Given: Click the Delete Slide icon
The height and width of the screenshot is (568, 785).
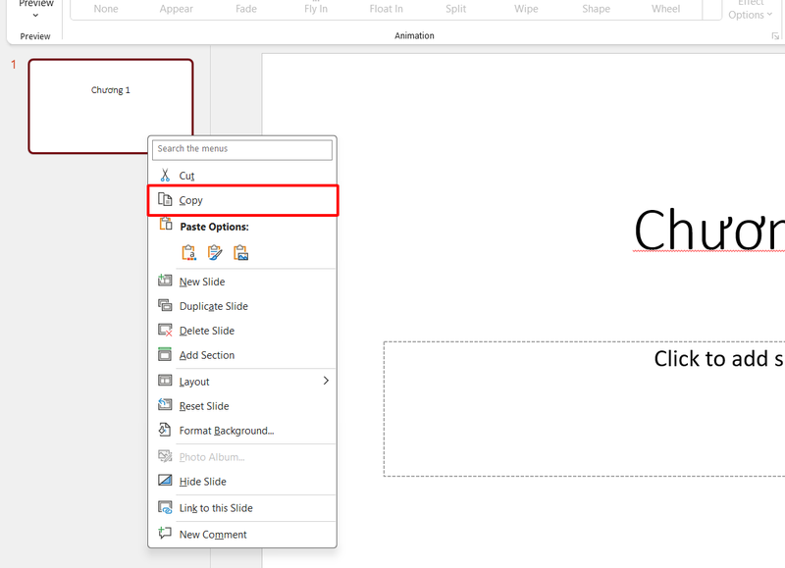Looking at the screenshot, I should pos(165,330).
